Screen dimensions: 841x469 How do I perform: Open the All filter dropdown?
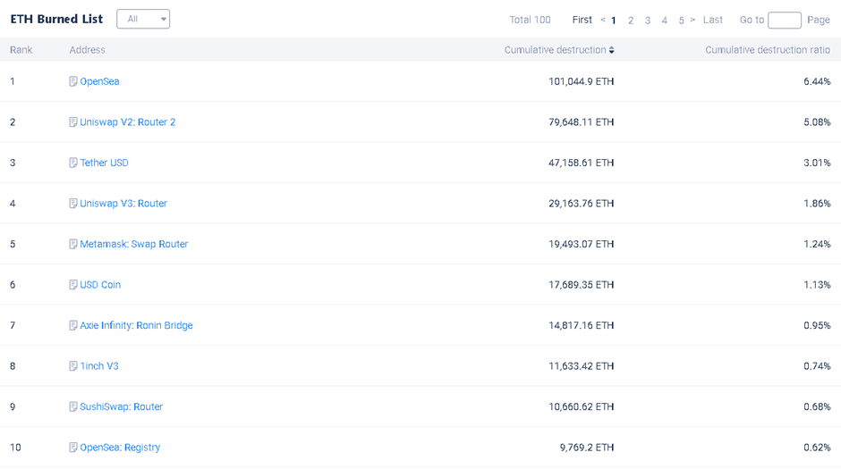click(x=143, y=19)
